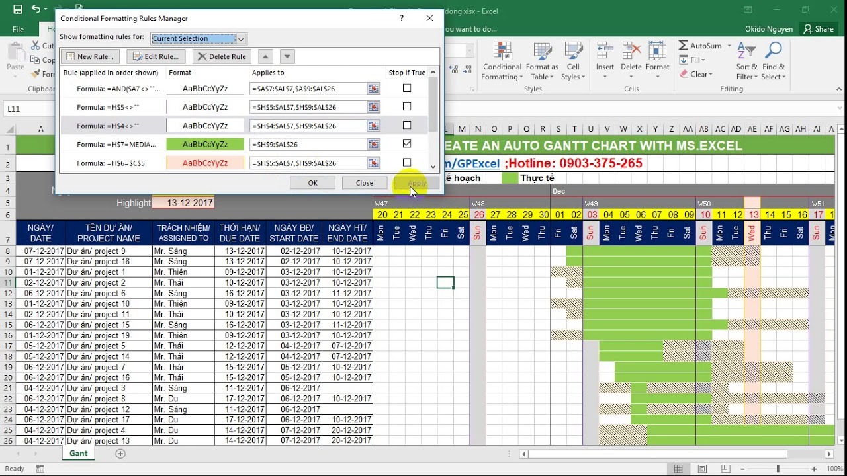Uncheck Stop If True for =H$7=MEDIA rule

coord(407,143)
